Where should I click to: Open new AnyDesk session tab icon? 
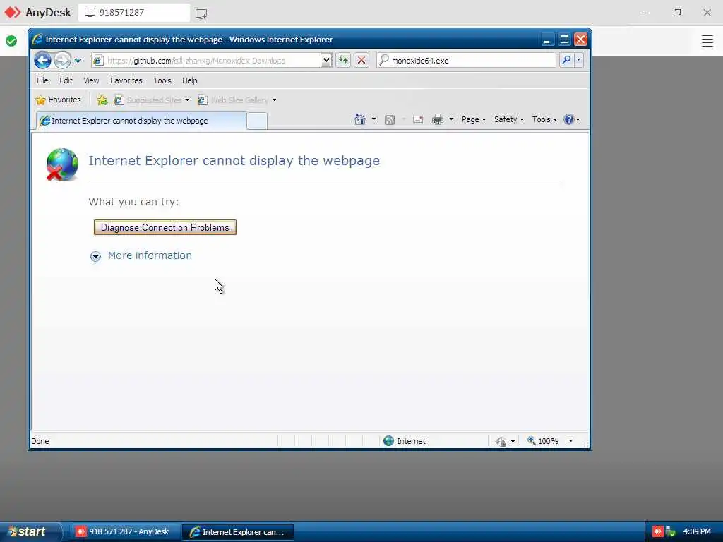(201, 13)
